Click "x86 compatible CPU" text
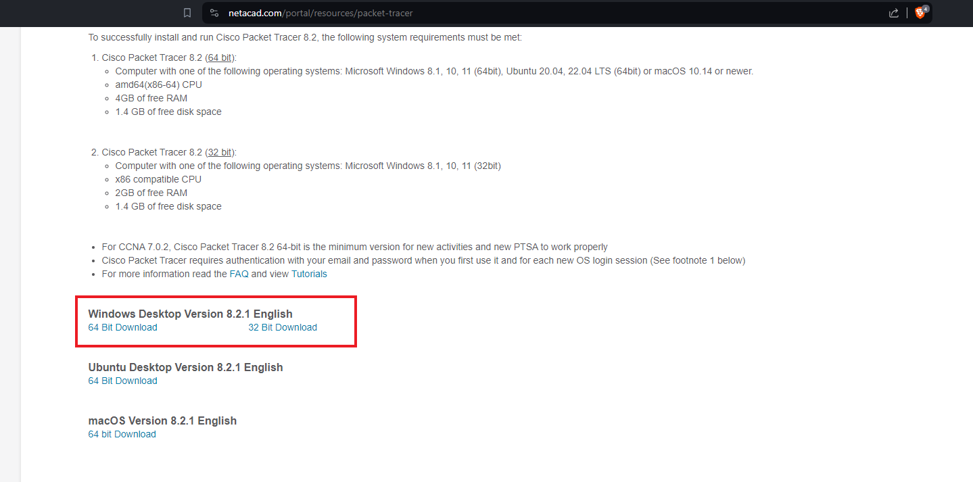Viewport: 973px width, 482px height. click(x=158, y=179)
